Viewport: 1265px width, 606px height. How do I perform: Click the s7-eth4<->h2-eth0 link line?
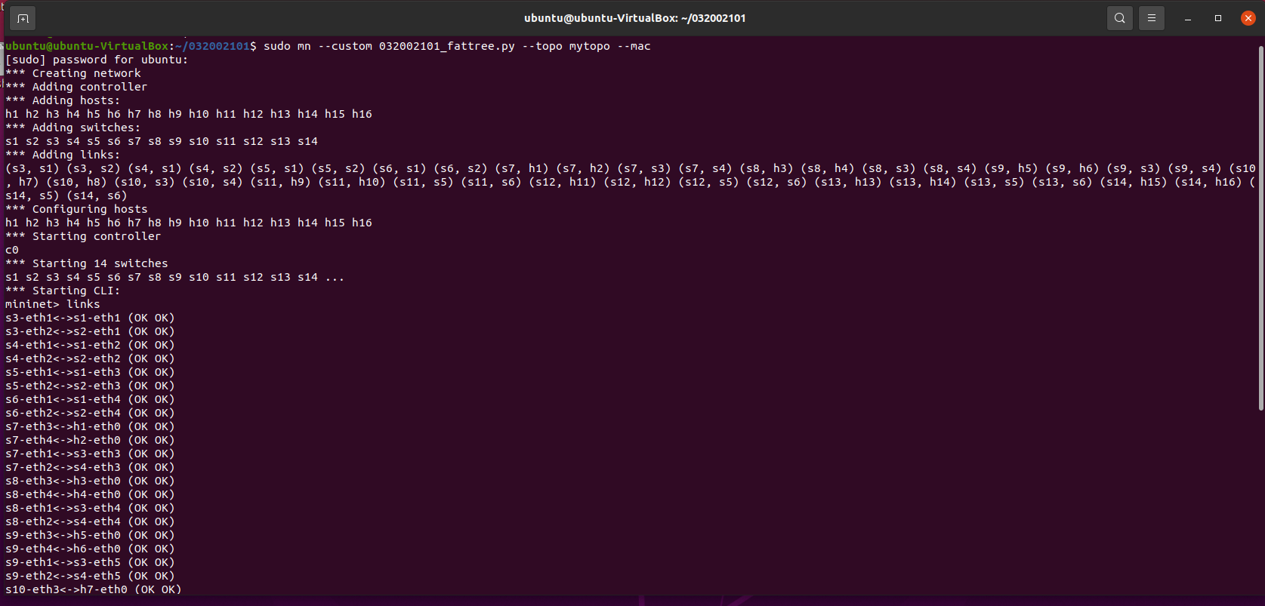90,440
